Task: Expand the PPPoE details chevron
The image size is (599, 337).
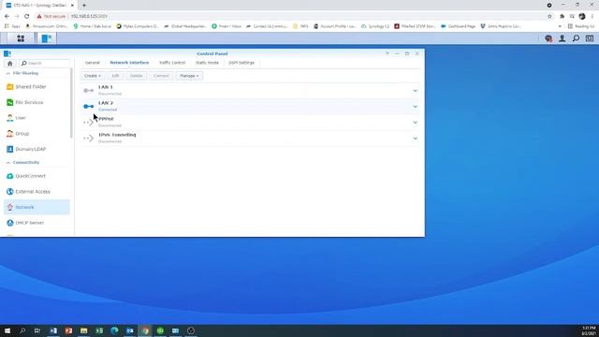Action: [416, 123]
